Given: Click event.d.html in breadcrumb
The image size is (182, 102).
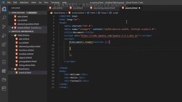Looking at the screenshot, I should pyautogui.click(x=78, y=13).
